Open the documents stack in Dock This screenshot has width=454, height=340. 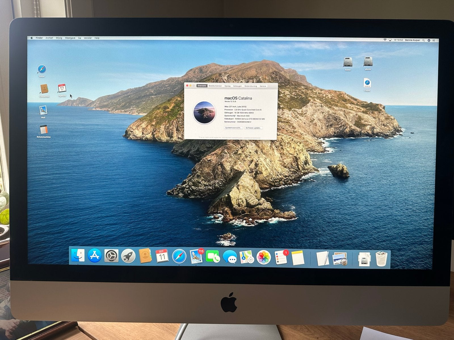[x=364, y=259]
